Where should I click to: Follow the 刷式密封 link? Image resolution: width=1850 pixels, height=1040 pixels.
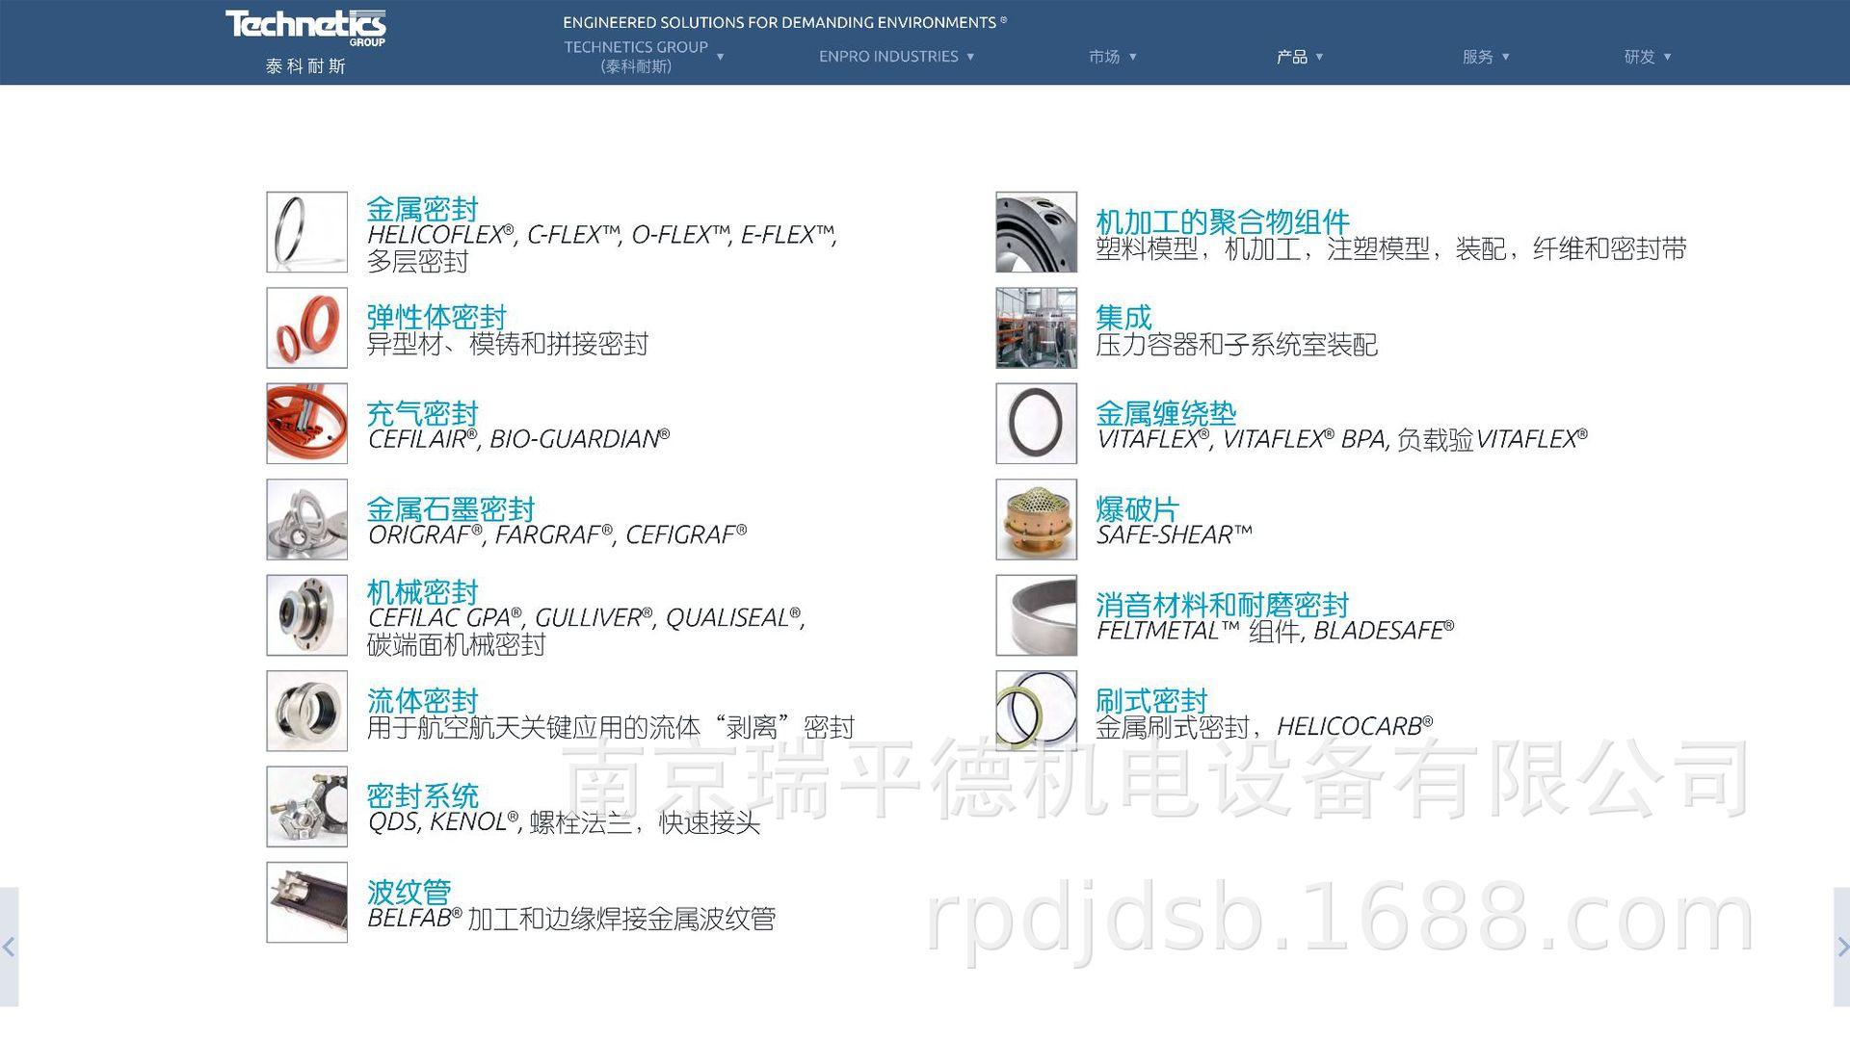(x=1151, y=700)
